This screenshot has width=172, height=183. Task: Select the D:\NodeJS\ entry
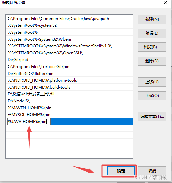point(69,101)
